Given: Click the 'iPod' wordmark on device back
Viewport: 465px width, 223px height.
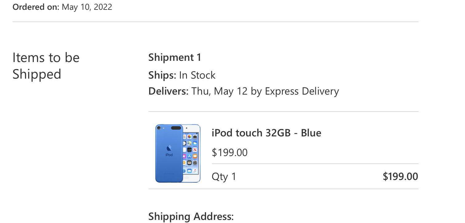Looking at the screenshot, I should click(x=169, y=155).
